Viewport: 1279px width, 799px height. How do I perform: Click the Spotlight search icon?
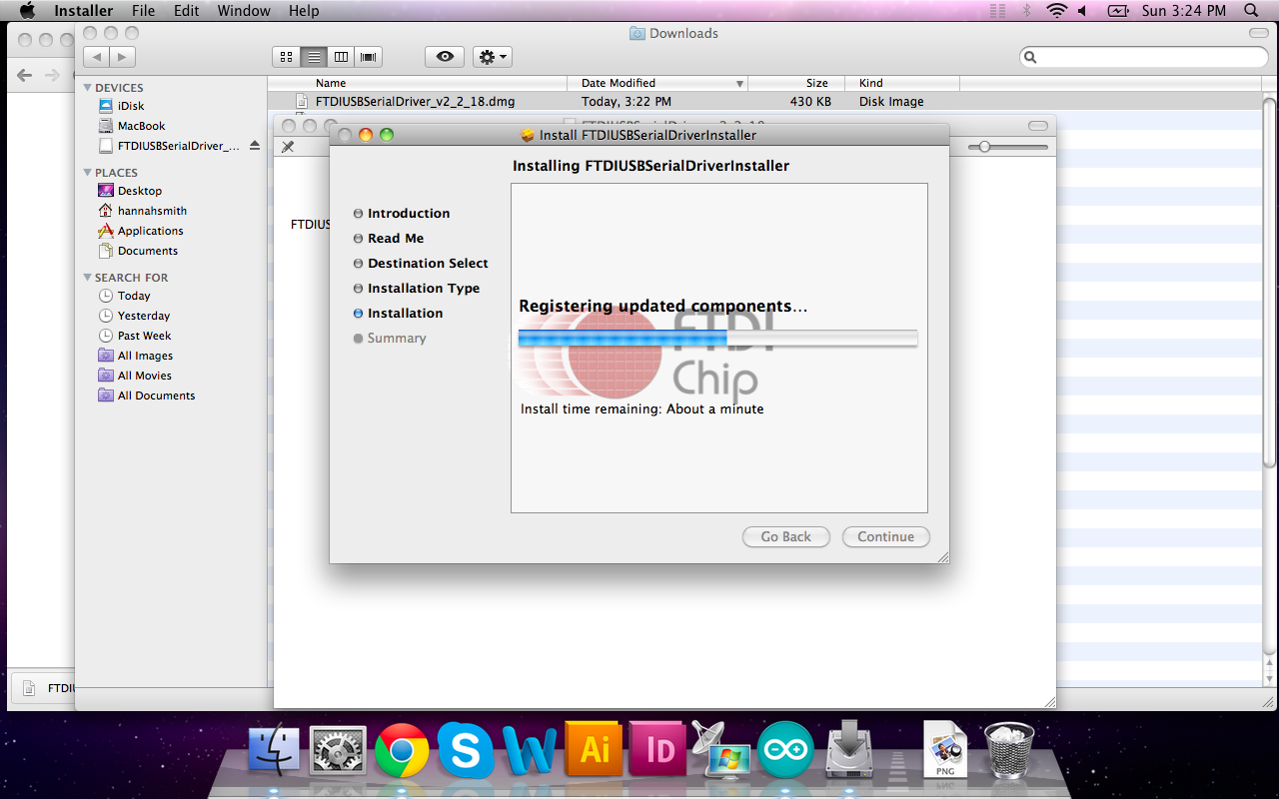(x=1251, y=11)
